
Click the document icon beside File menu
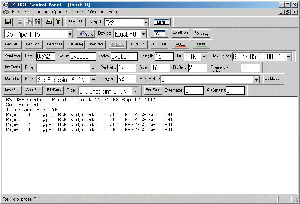pos(6,12)
